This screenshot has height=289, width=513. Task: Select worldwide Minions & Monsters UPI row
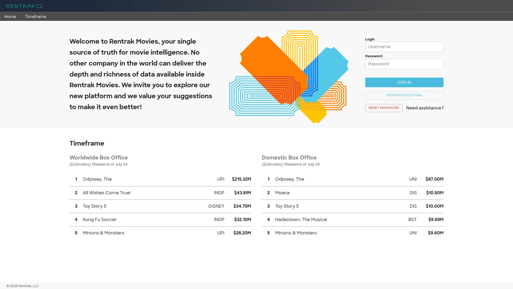pos(160,233)
